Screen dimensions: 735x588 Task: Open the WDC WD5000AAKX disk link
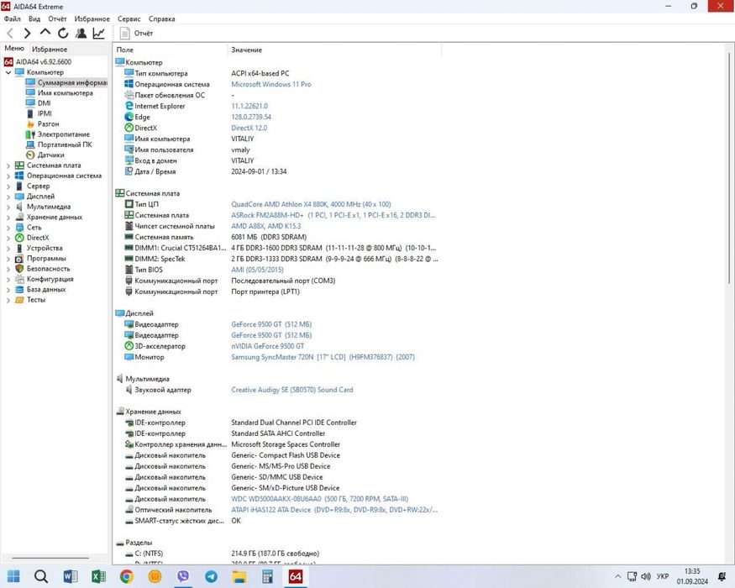320,499
